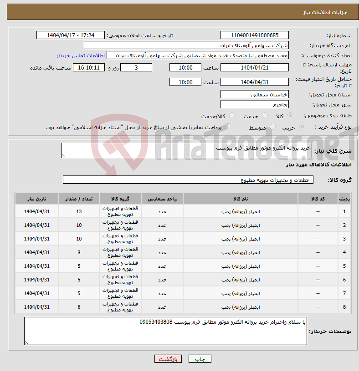Click the announcement date field 1404/04/17 - 17:24
The image size is (359, 371).
point(71,35)
